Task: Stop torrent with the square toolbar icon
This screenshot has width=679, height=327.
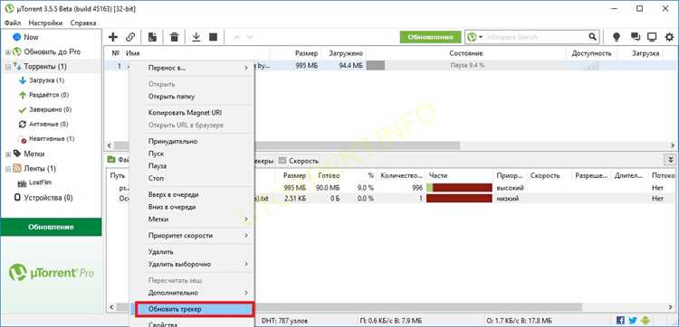Action: (213, 37)
